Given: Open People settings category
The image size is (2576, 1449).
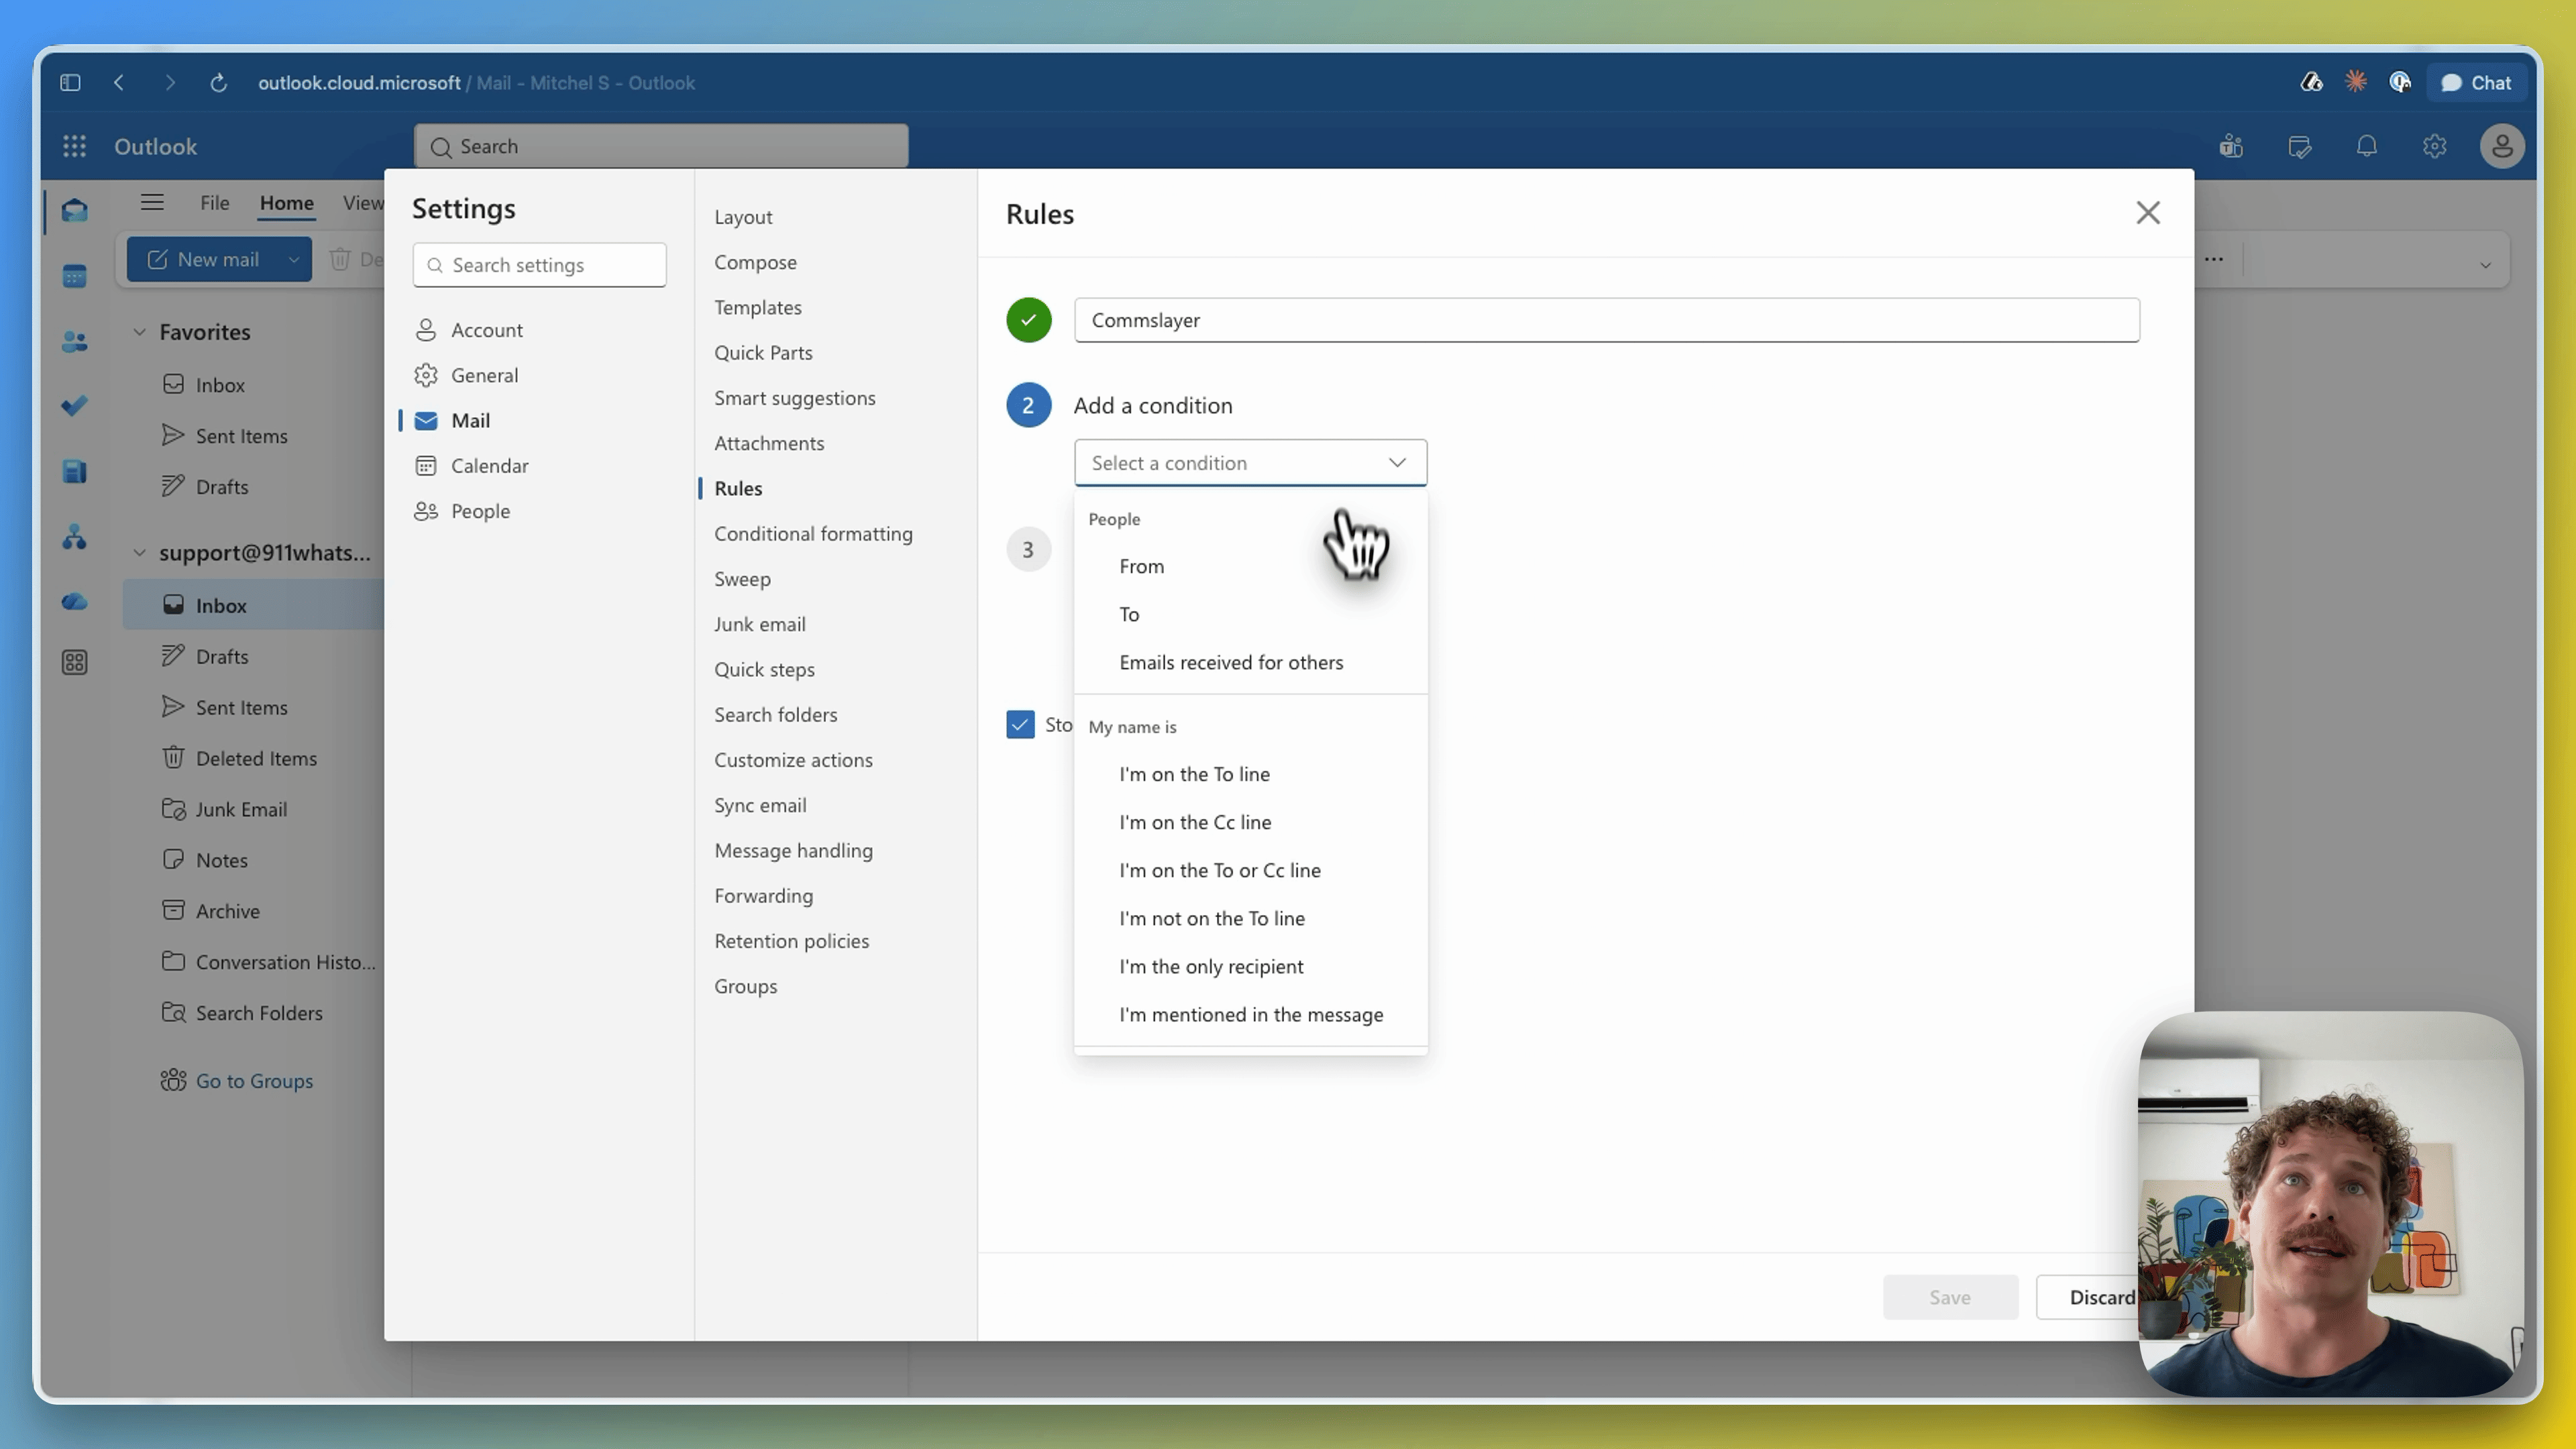Looking at the screenshot, I should [x=480, y=511].
